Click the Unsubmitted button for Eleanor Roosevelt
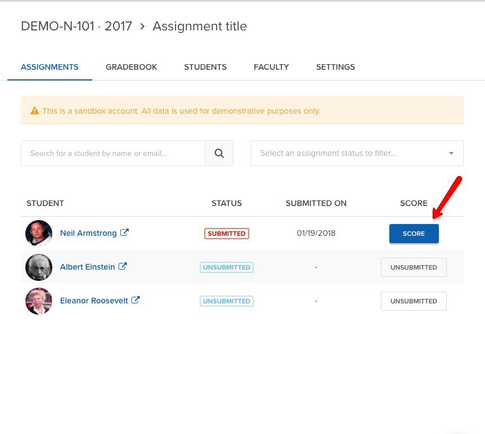This screenshot has width=485, height=434. 414,301
